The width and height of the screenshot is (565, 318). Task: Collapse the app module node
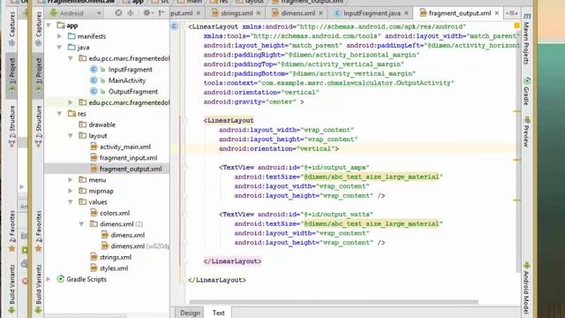pos(49,26)
